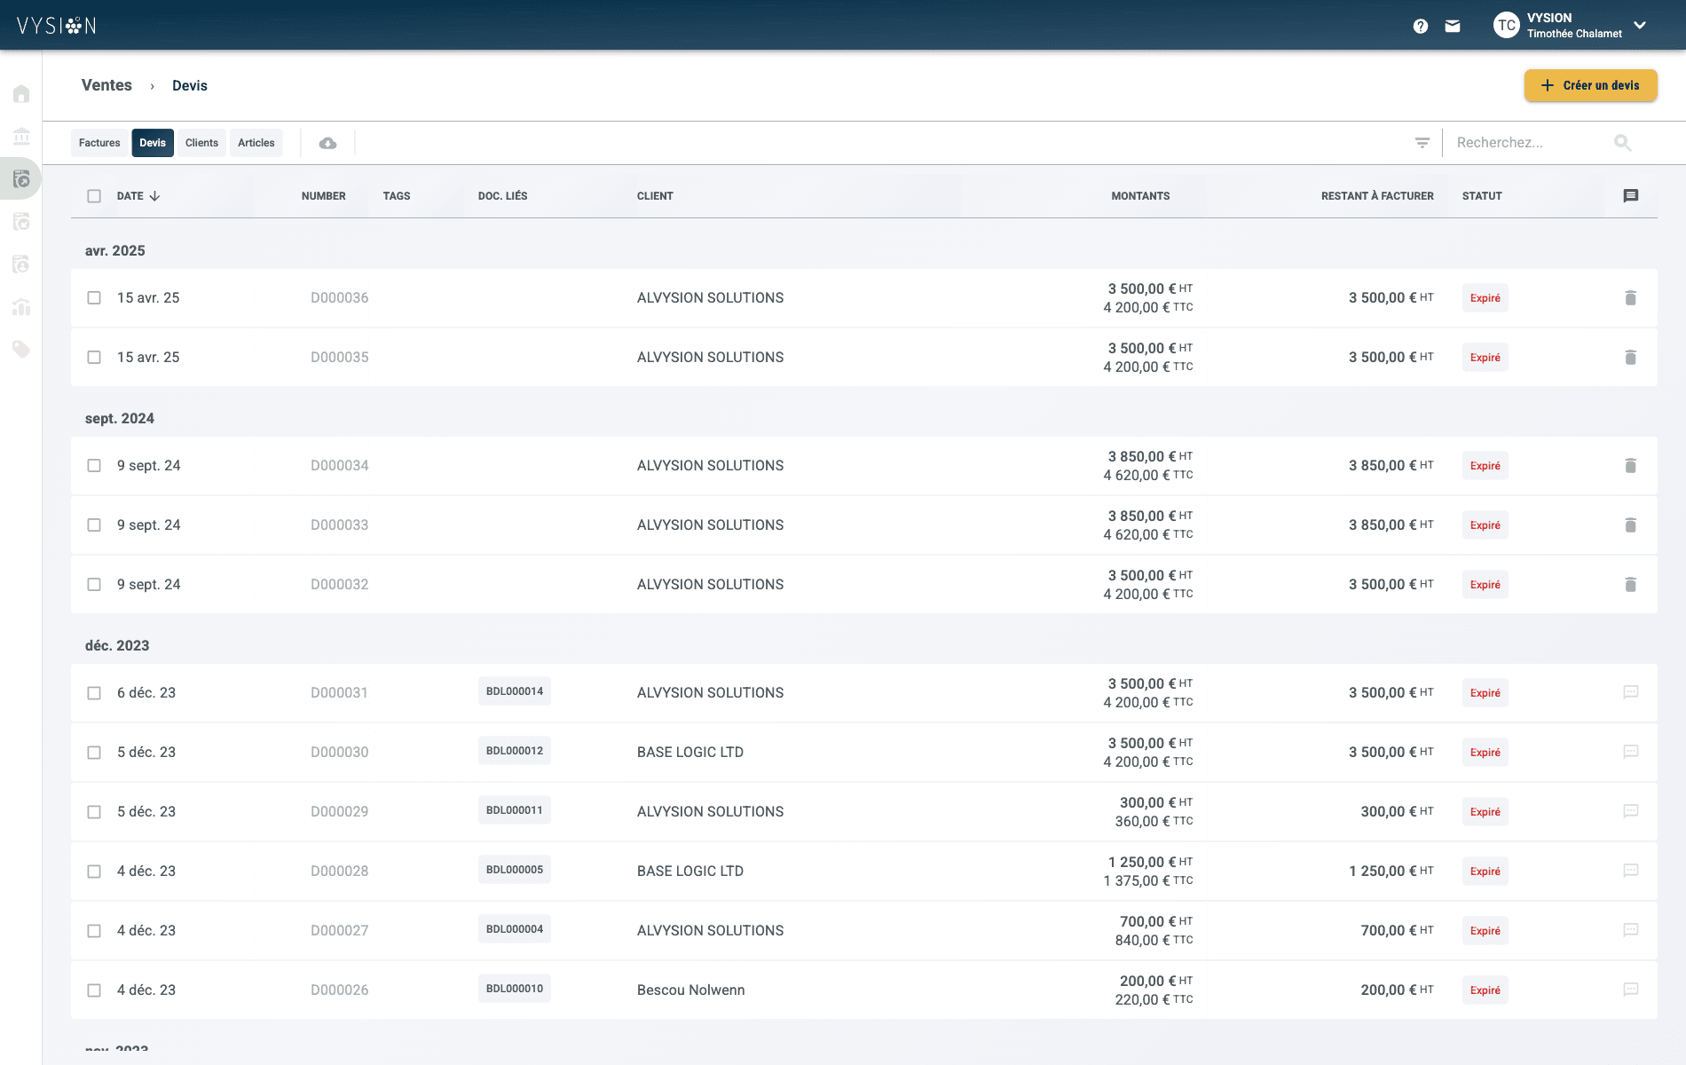Screen dimensions: 1686x1065
Task: Click BASE LOGIC LTD in row D000030
Action: pos(690,752)
